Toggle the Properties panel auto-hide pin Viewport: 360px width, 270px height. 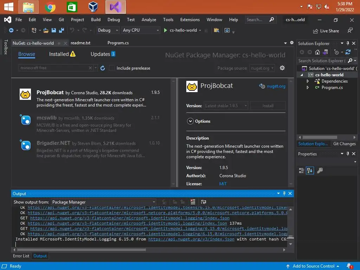coord(348,154)
